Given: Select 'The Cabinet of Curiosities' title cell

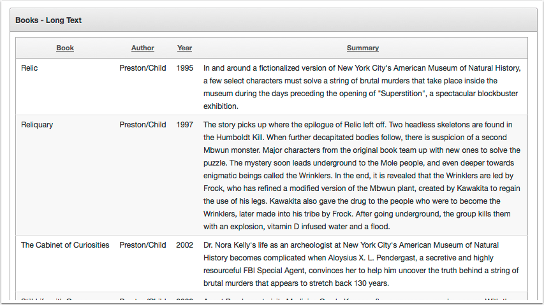Looking at the screenshot, I should point(65,245).
